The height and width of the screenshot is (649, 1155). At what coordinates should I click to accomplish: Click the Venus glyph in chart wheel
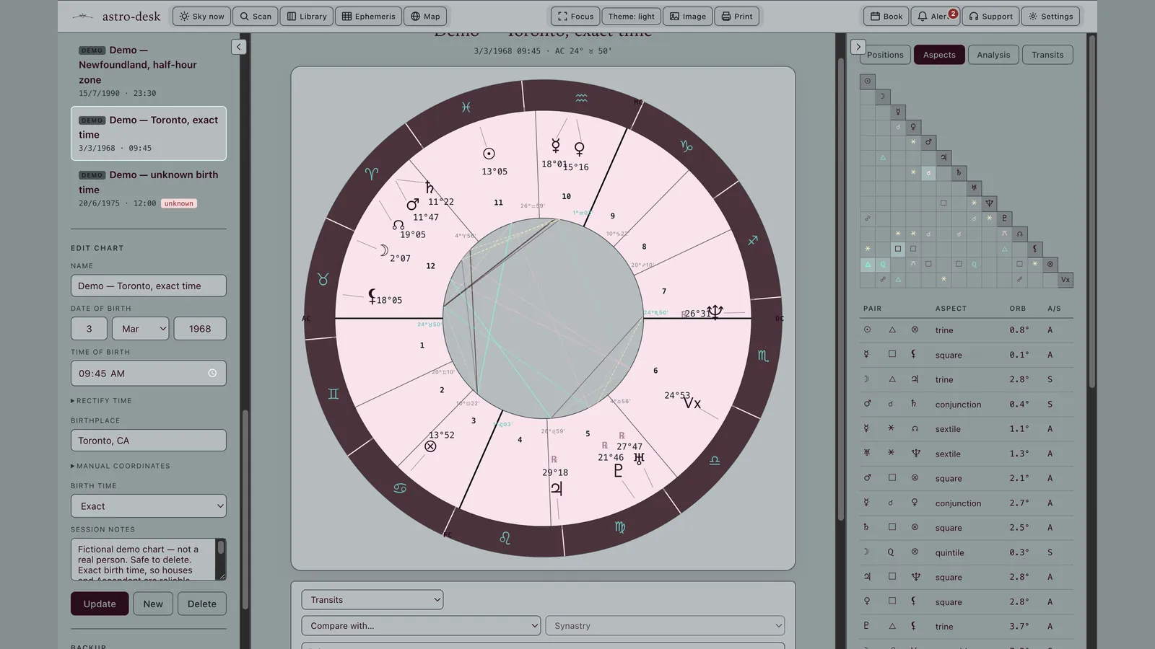[579, 149]
